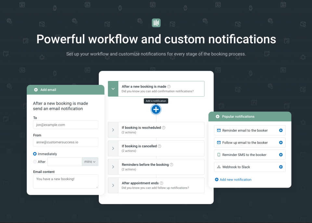The height and width of the screenshot is (223, 312).
Task: Click the To email field with jon@example.com
Action: coord(66,125)
